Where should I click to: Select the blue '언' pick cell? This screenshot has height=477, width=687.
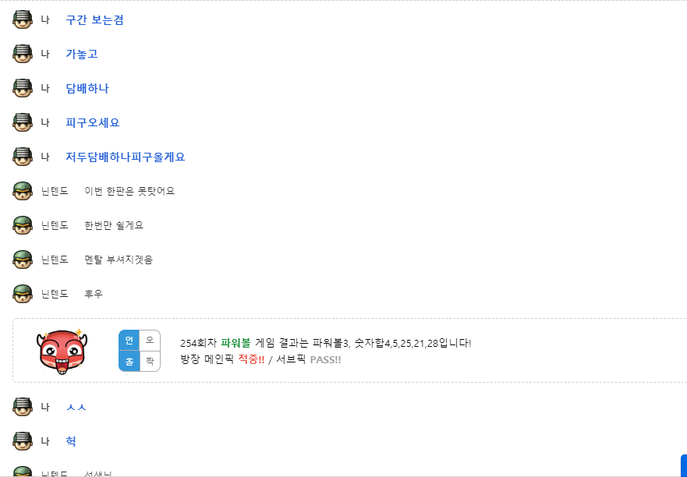[x=129, y=341]
